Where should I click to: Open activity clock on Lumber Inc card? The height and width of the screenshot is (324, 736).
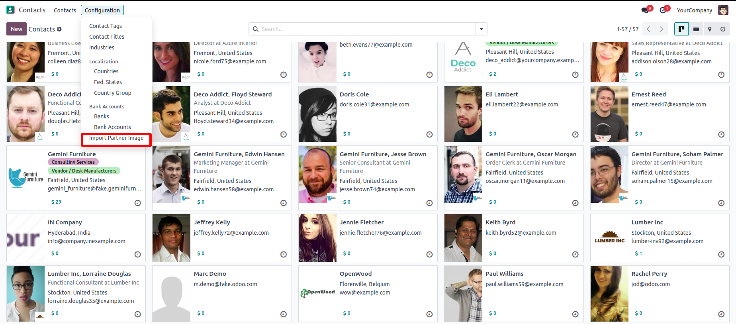click(721, 254)
